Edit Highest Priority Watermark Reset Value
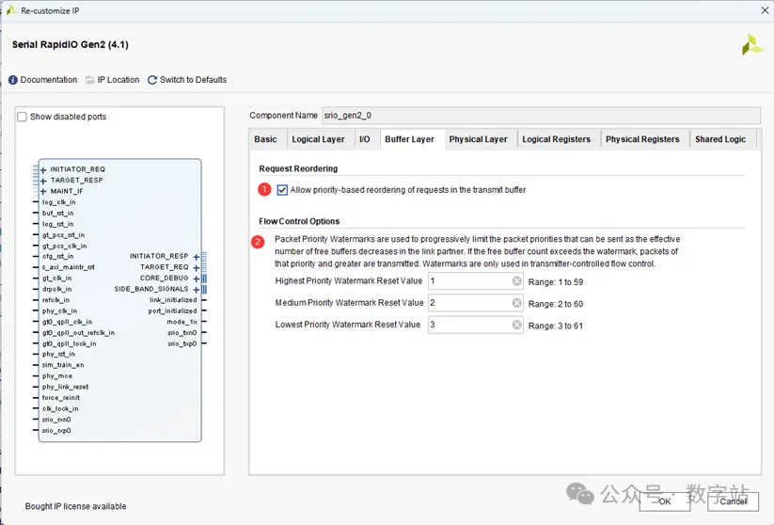774x525 pixels. click(475, 281)
